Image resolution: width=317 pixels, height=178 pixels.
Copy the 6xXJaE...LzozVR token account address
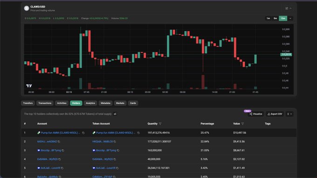click(x=117, y=168)
